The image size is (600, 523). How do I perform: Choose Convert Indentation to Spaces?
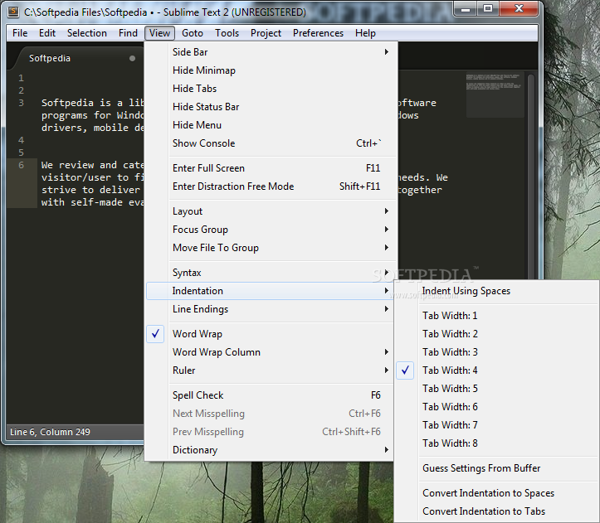[x=496, y=493]
